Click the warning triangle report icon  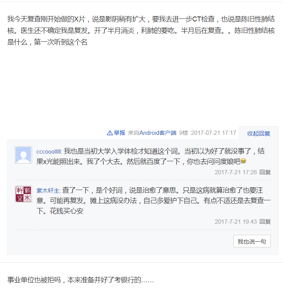(110, 133)
